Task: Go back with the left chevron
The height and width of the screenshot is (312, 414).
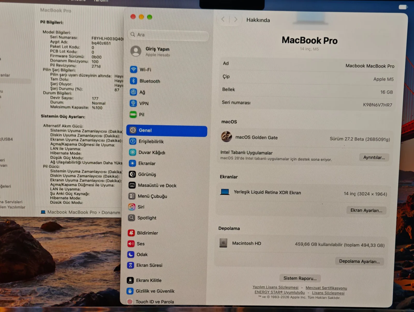Action: pos(223,19)
